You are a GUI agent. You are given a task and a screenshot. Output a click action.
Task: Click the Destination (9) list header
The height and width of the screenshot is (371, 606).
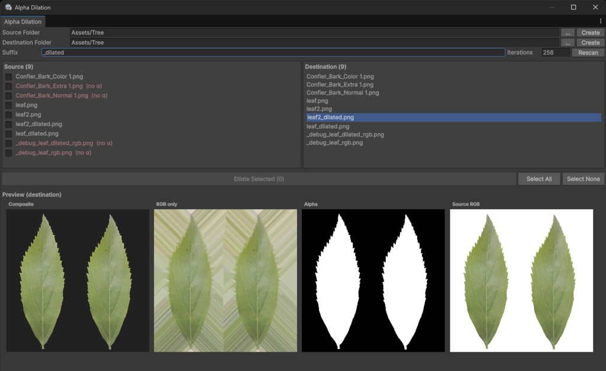[x=325, y=67]
